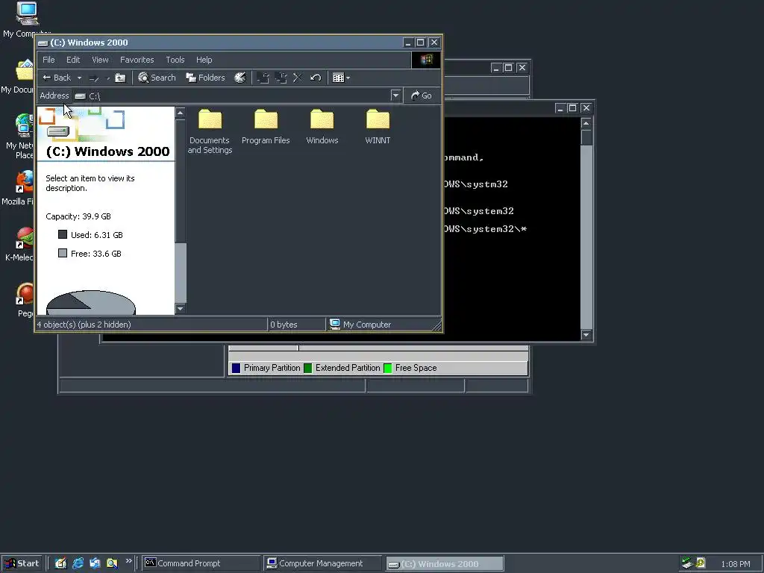This screenshot has width=764, height=573.
Task: Click the Move To toolbar icon
Action: [x=263, y=78]
